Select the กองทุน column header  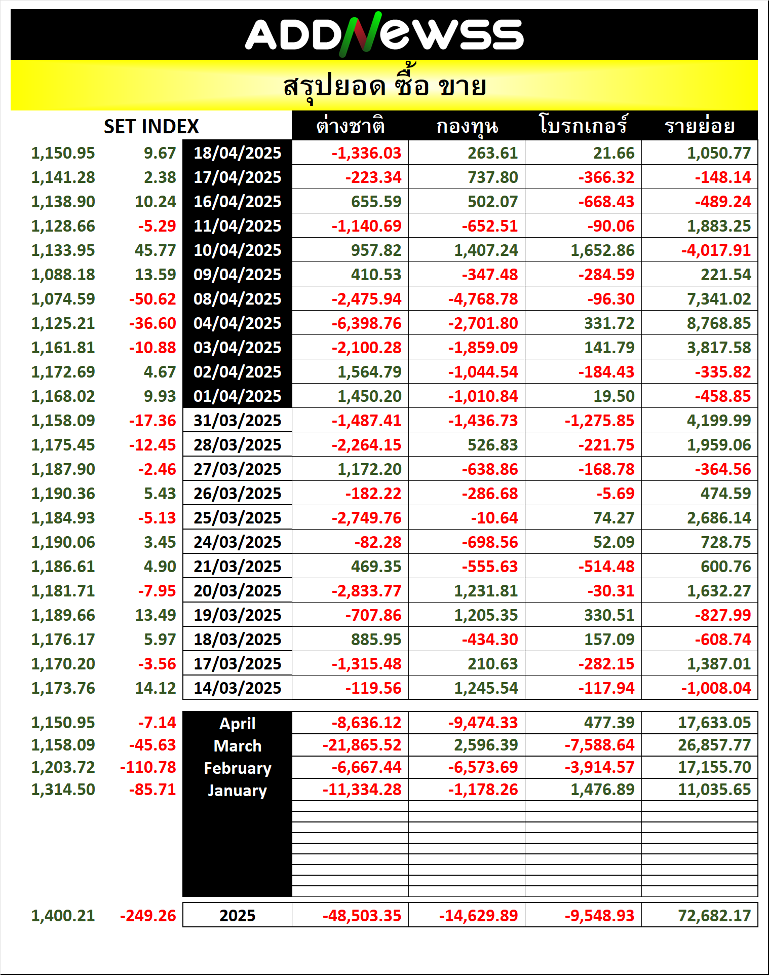point(467,126)
